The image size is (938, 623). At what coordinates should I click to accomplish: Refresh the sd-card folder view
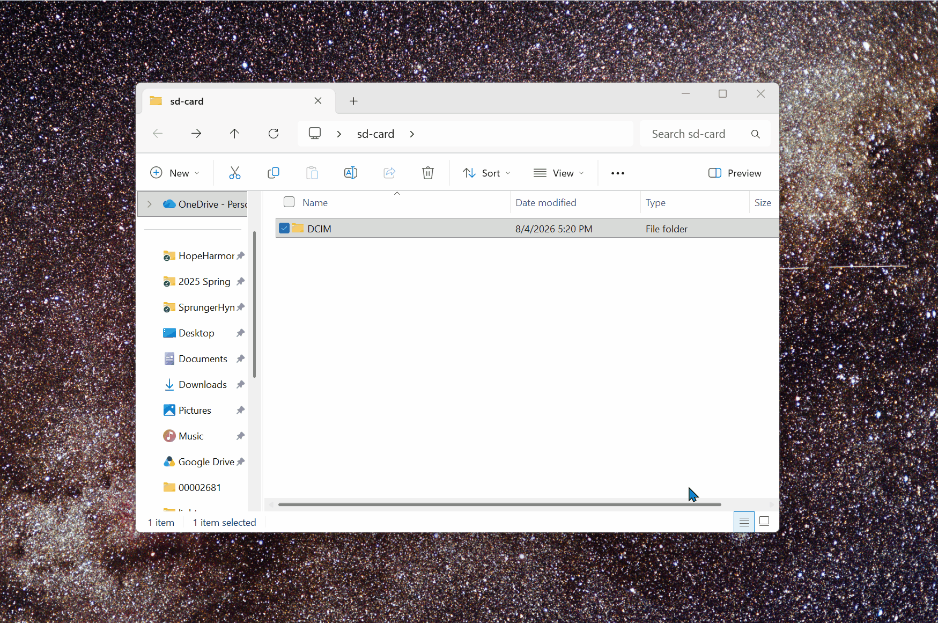[274, 134]
